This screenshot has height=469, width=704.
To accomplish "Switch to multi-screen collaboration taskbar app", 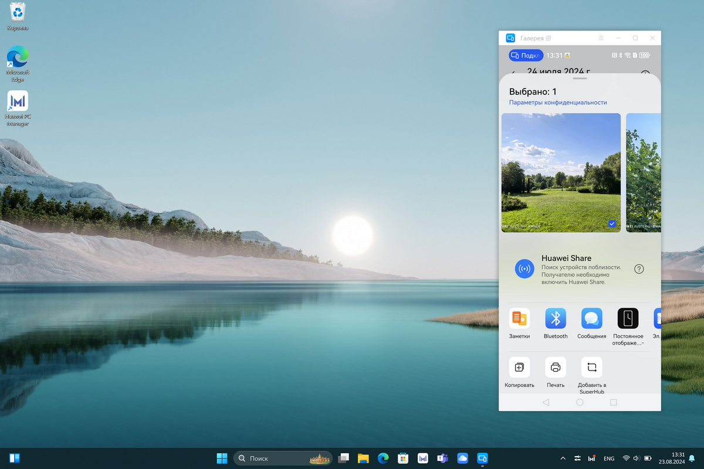I will click(x=482, y=458).
